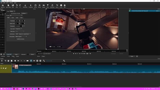Toggle the Timeline panel toolbar icon
Viewport: 160px width, 90px height.
point(44,6)
